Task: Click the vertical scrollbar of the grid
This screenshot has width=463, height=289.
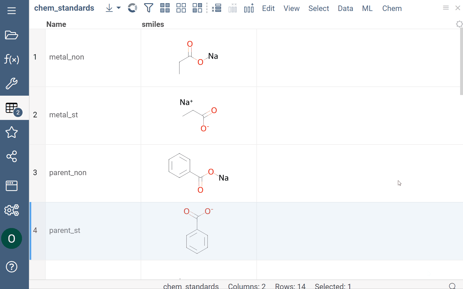Action: point(461,61)
